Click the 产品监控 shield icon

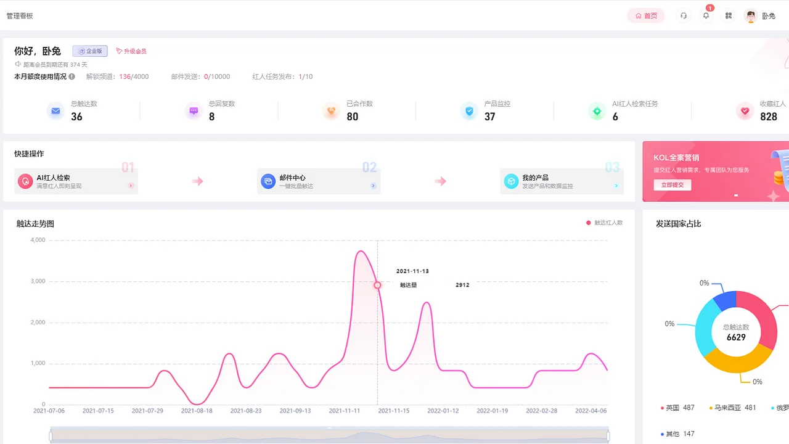pyautogui.click(x=469, y=112)
